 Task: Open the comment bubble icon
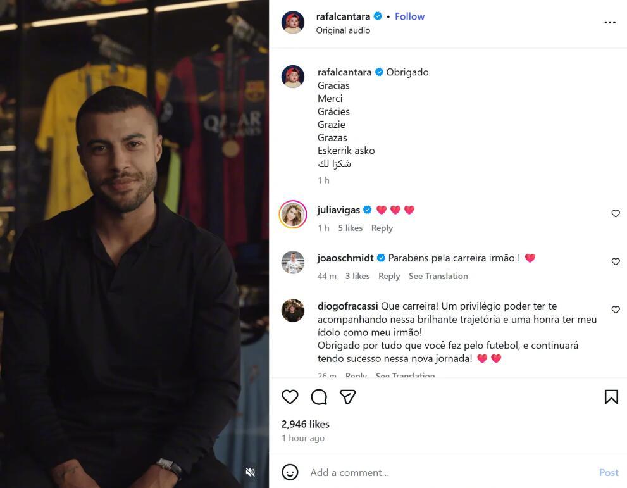pos(319,397)
